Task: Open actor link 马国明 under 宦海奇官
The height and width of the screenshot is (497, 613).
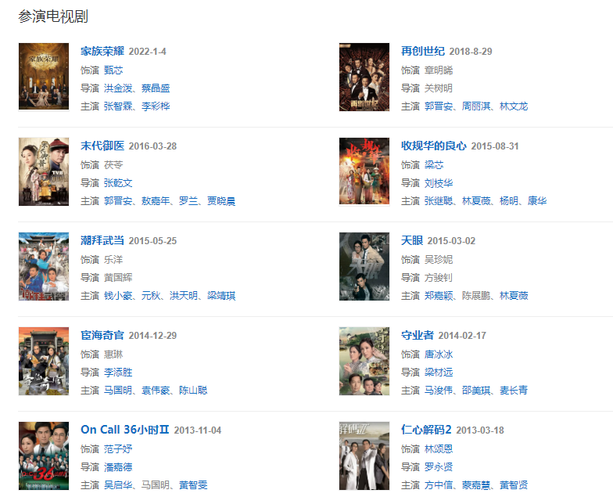Action: 118,390
